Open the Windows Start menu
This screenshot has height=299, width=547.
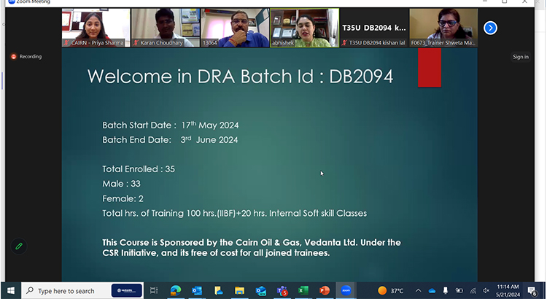(10, 290)
